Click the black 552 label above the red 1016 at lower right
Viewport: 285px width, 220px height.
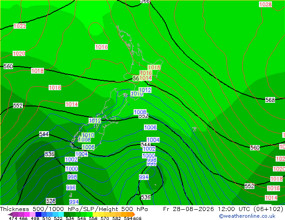click(x=249, y=186)
